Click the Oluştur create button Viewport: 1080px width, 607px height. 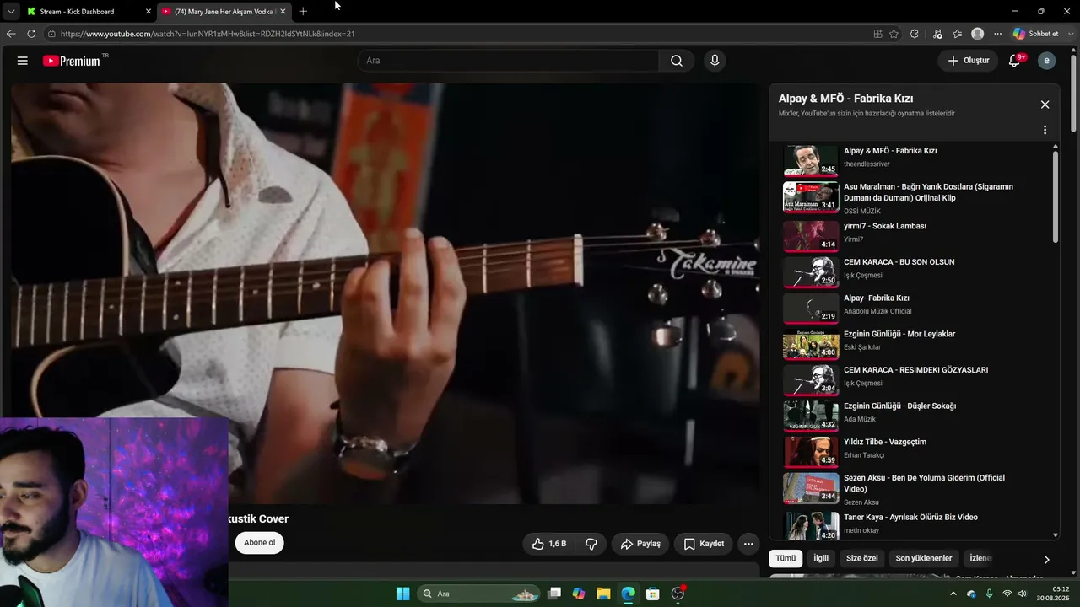point(968,61)
